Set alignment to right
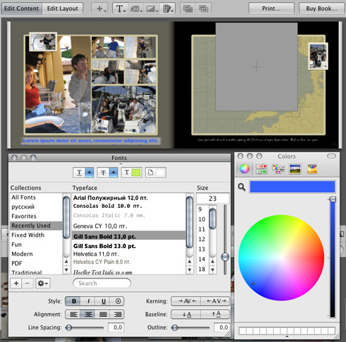346x342 pixels. (118, 314)
